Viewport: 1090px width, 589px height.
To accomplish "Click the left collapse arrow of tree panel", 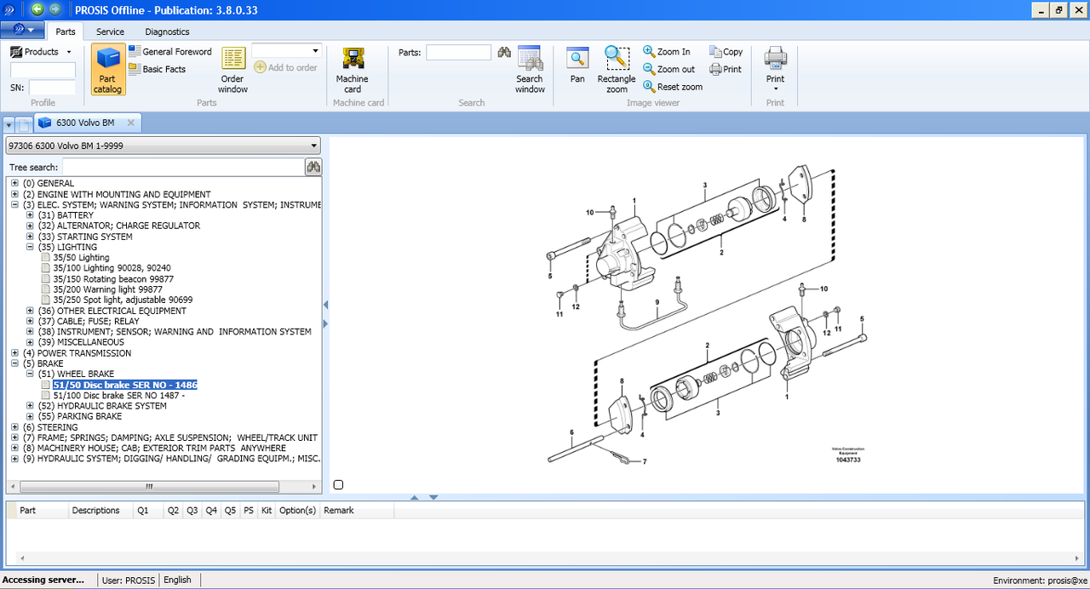I will 325,304.
